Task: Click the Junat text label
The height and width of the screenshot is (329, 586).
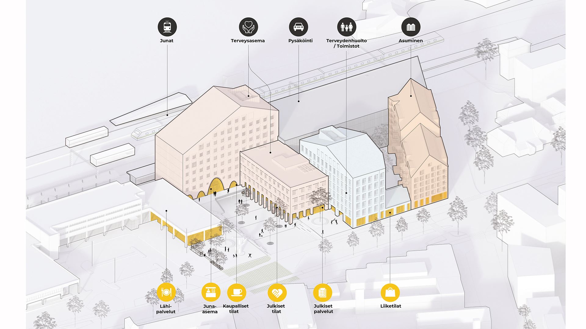Action: [x=167, y=41]
